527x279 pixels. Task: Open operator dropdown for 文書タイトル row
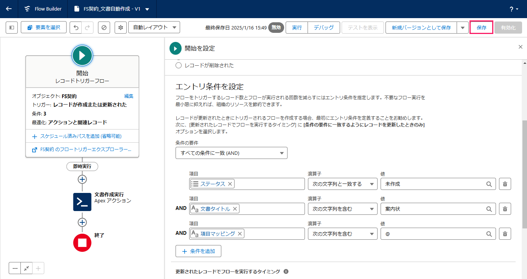(x=343, y=209)
